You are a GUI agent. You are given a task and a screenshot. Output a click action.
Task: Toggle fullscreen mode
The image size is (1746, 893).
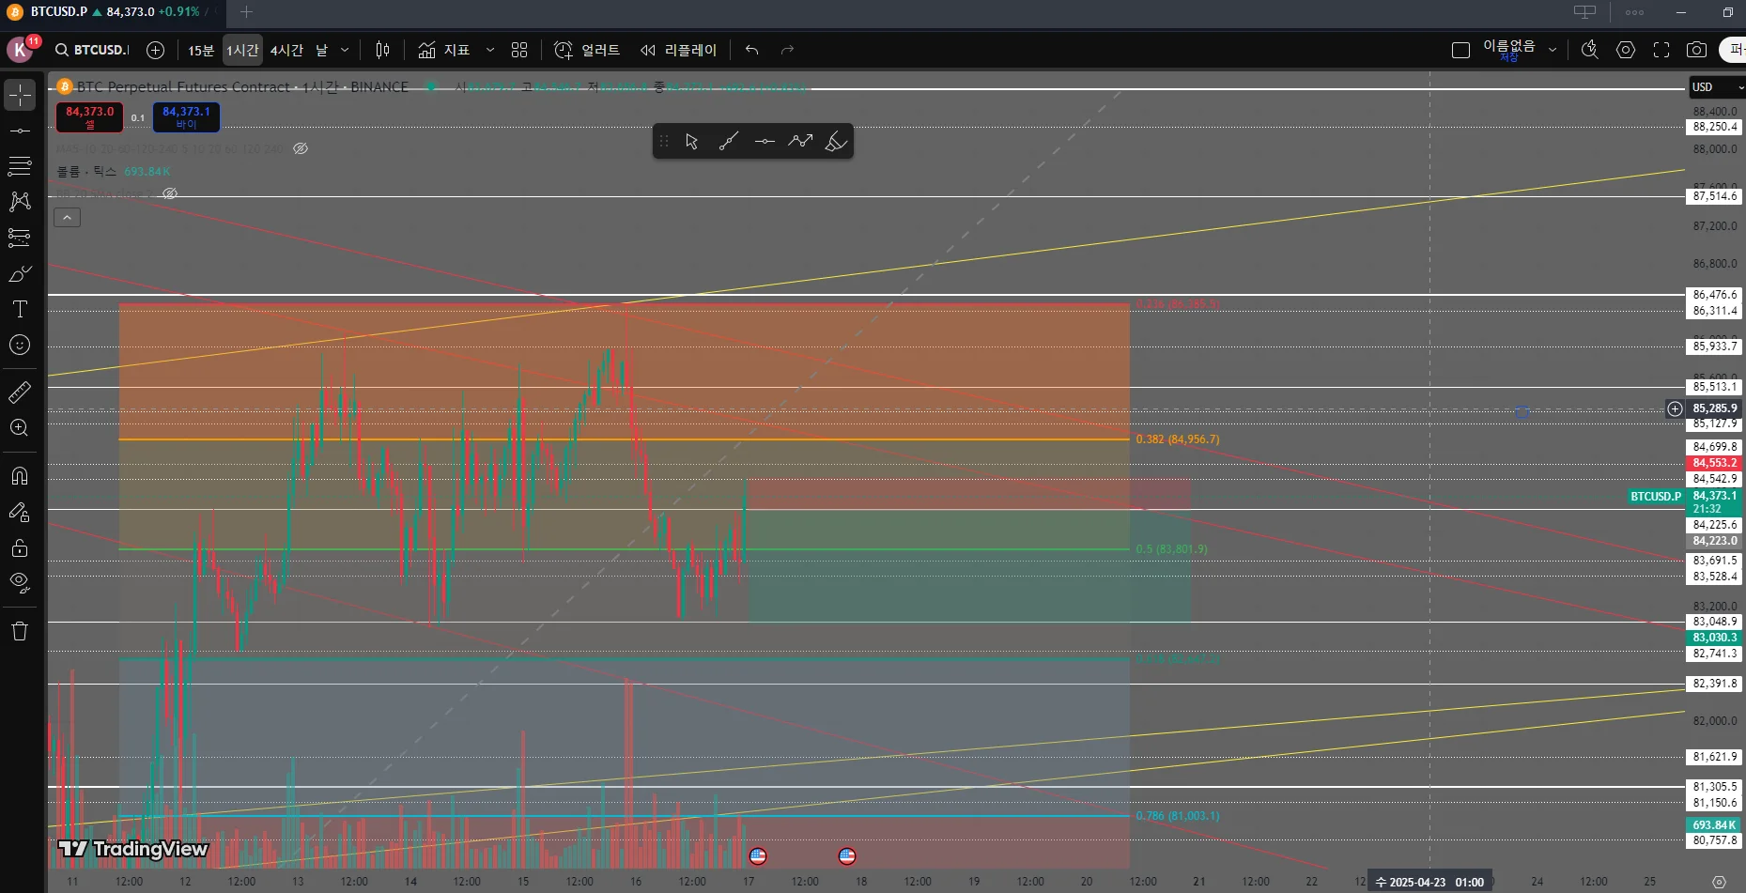tap(1661, 50)
